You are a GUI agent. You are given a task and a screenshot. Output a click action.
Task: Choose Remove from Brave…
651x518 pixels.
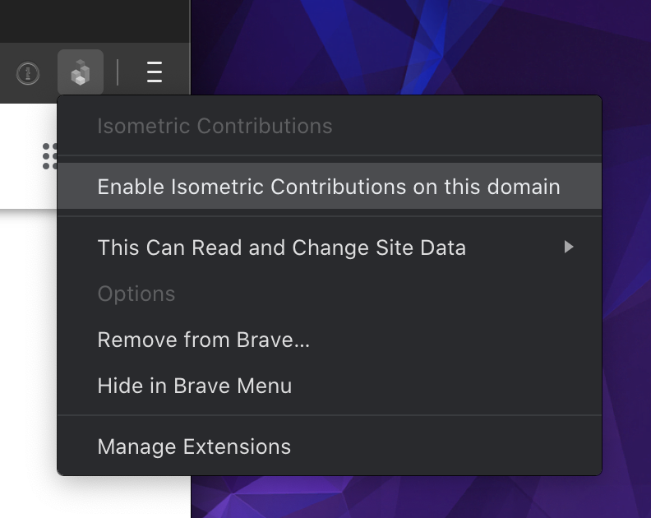tap(330, 340)
